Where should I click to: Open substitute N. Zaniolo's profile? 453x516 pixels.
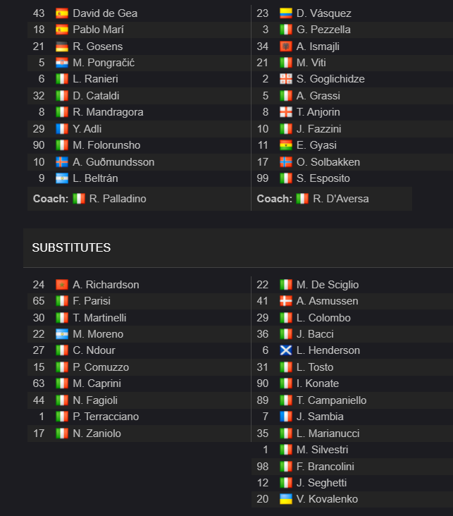coord(97,434)
